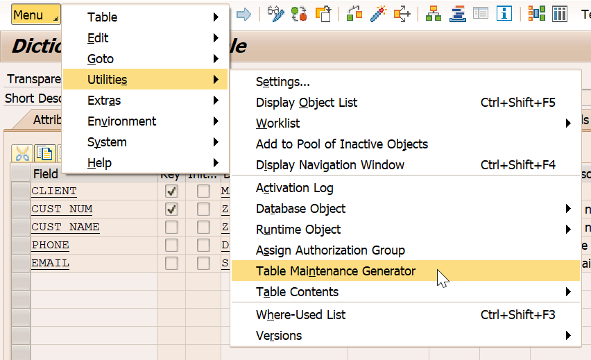Viewport: 591px width, 360px height.
Task: Click the EMAIL field name cell
Action: point(94,263)
